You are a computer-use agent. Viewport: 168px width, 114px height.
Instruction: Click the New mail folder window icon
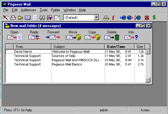(x=7, y=26)
